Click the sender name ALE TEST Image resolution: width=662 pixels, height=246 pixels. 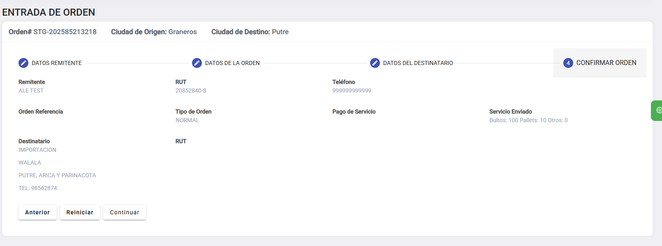(x=31, y=91)
